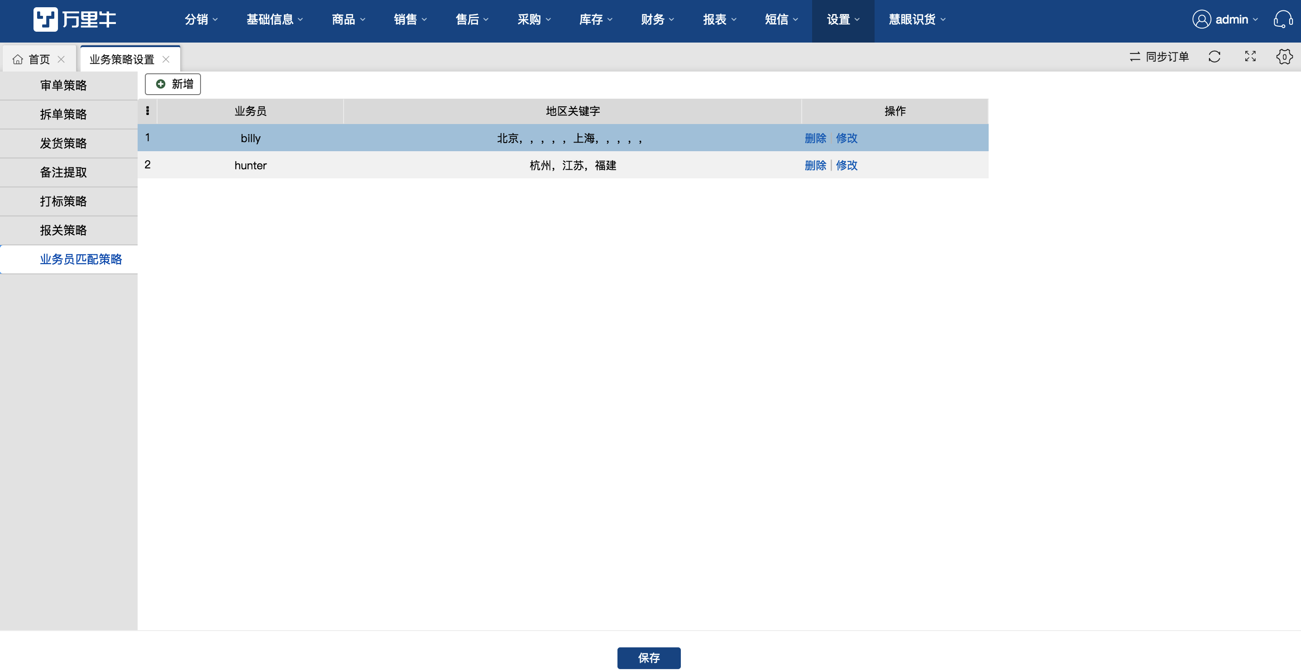The height and width of the screenshot is (670, 1301).
Task: Click the 杭州，江苏，福建 cell
Action: [573, 165]
